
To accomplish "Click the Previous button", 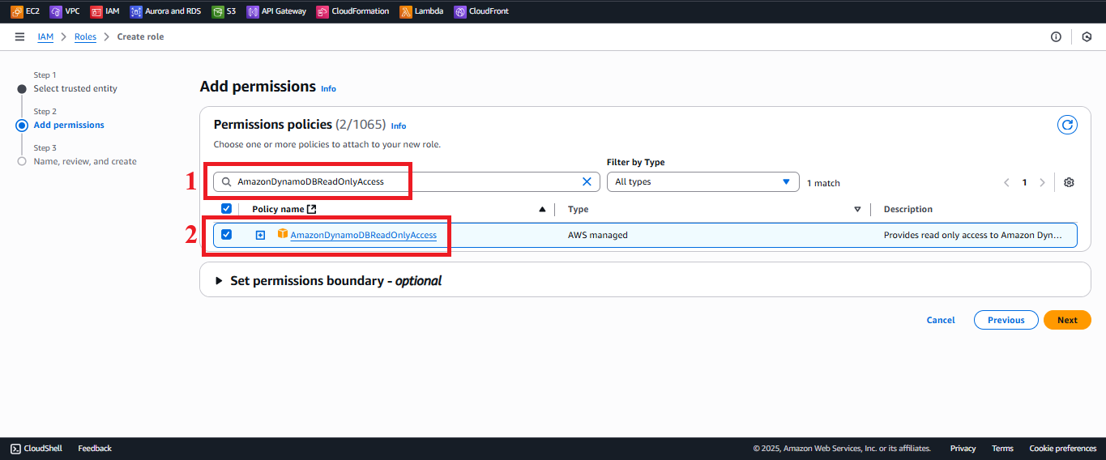I will (x=1006, y=320).
